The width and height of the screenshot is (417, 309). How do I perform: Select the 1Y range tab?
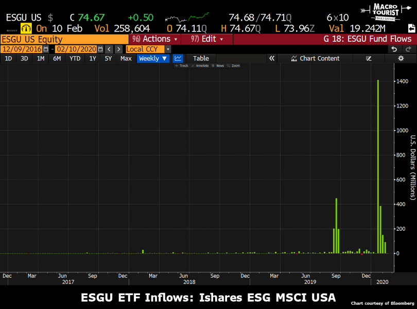93,58
